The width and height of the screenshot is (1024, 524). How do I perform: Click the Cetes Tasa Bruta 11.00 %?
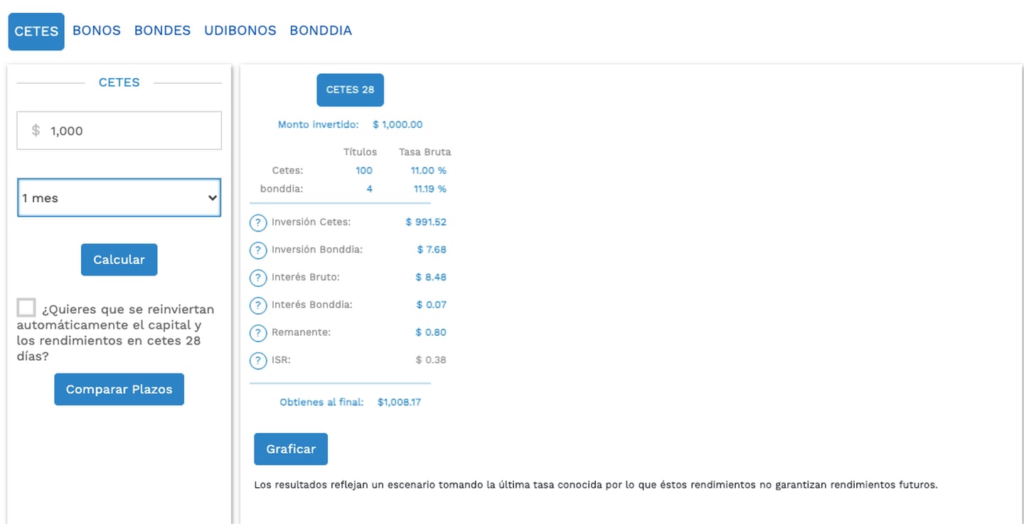click(x=429, y=170)
